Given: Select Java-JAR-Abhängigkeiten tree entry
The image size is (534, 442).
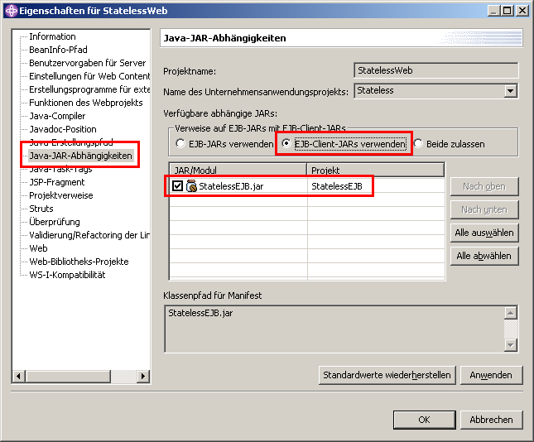Looking at the screenshot, I should pyautogui.click(x=80, y=156).
